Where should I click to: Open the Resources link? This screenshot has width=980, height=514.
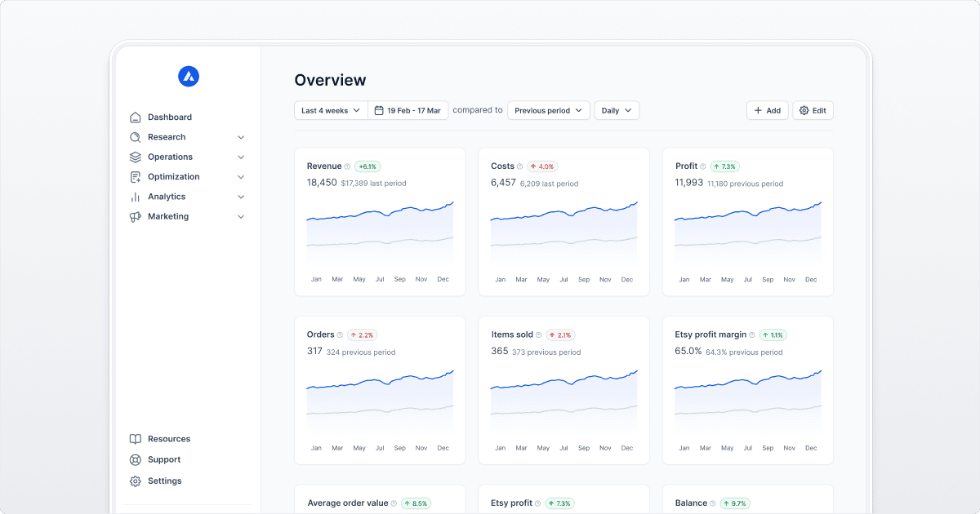169,439
